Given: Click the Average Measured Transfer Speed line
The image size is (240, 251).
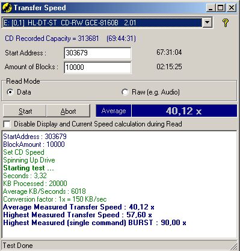Looking at the screenshot, I should click(79, 207).
